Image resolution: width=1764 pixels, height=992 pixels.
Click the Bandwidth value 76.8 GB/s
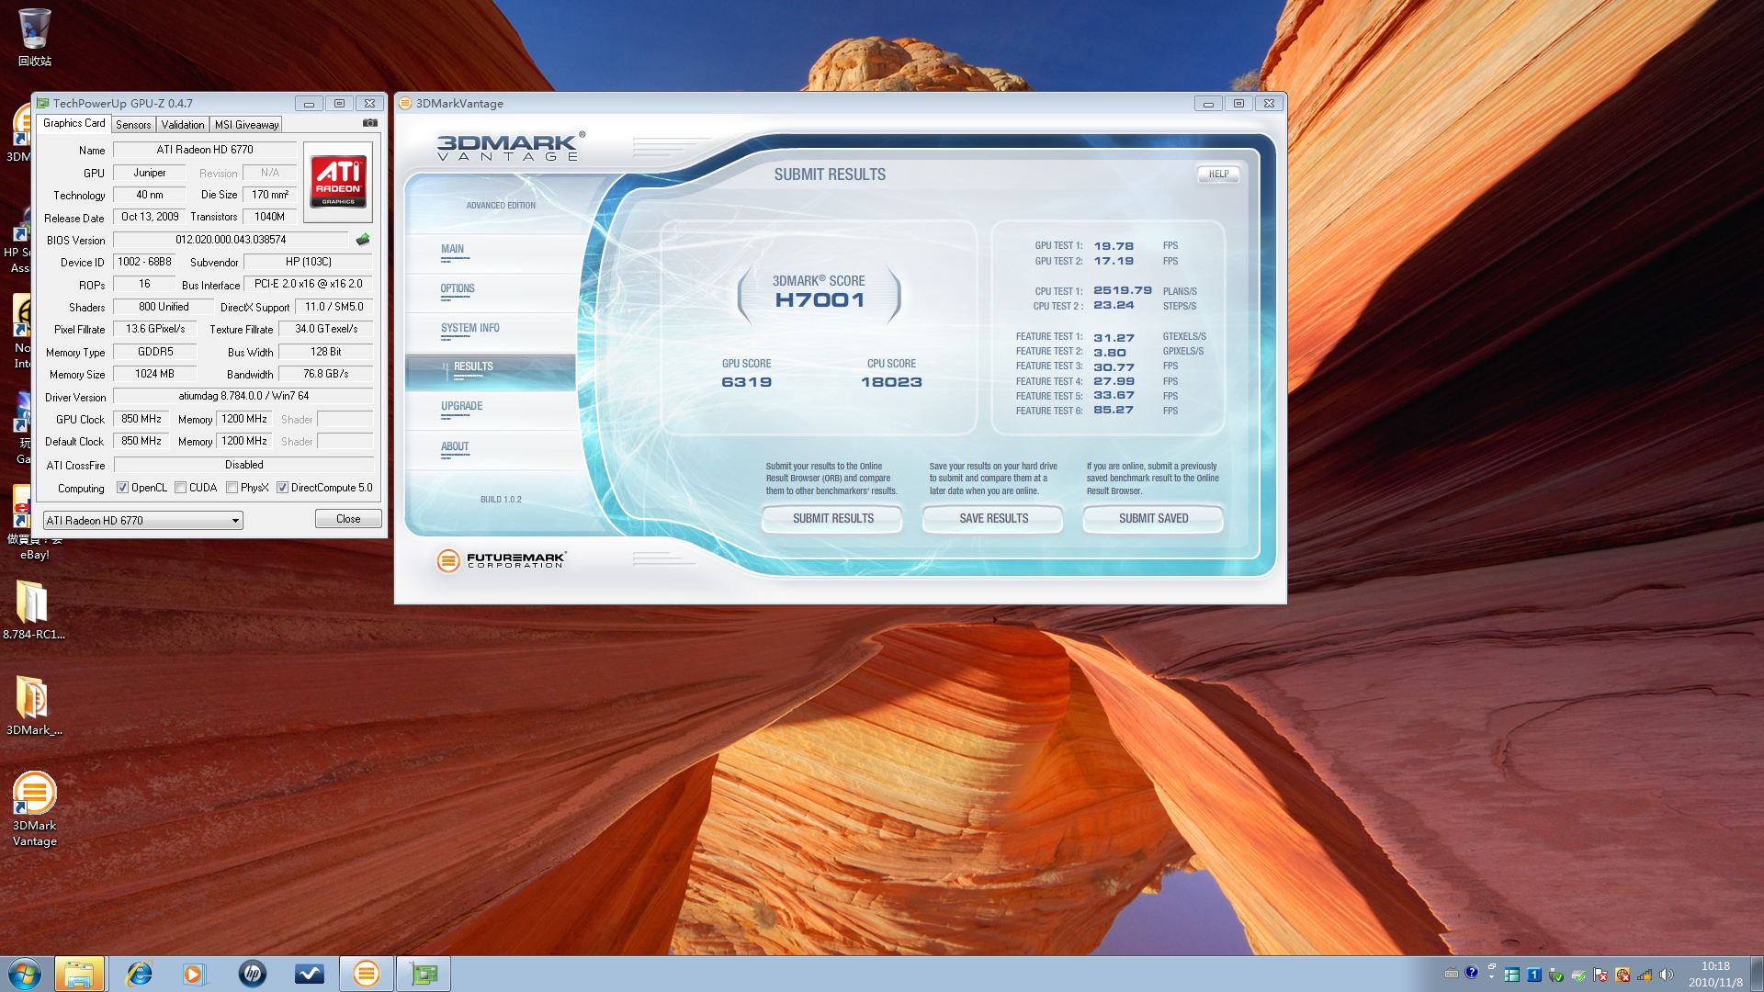pos(326,374)
